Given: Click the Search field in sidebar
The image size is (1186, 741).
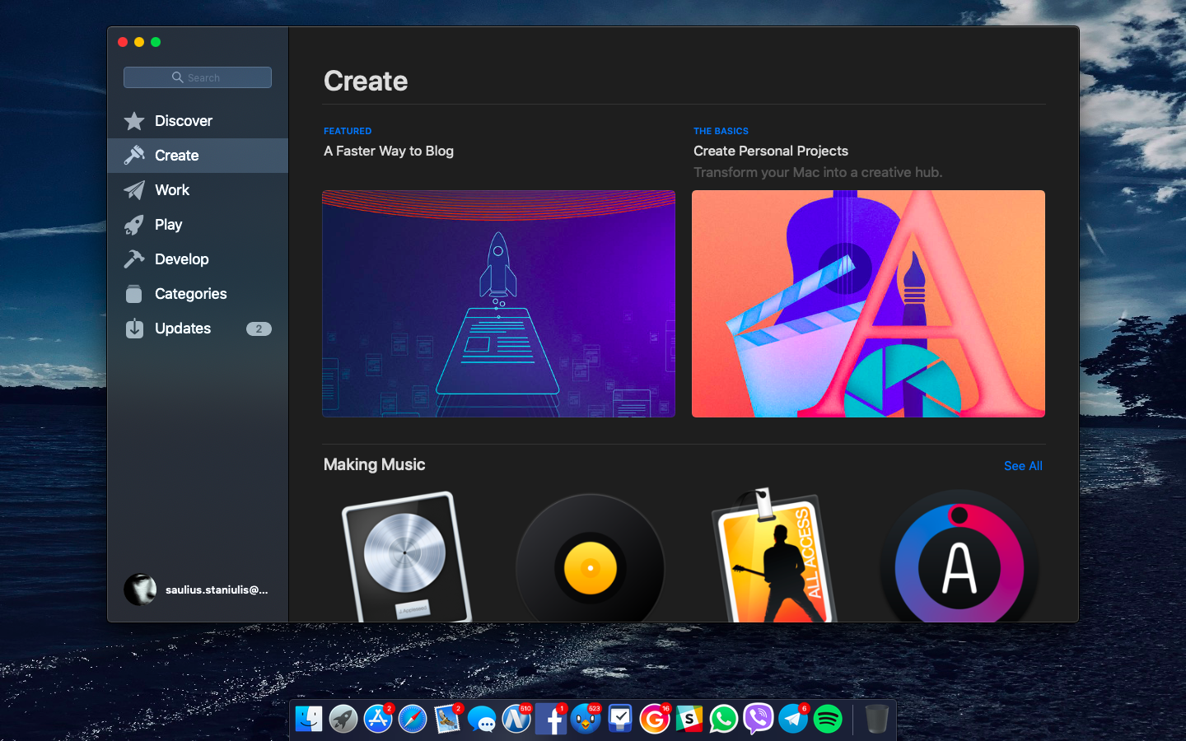Looking at the screenshot, I should point(198,77).
